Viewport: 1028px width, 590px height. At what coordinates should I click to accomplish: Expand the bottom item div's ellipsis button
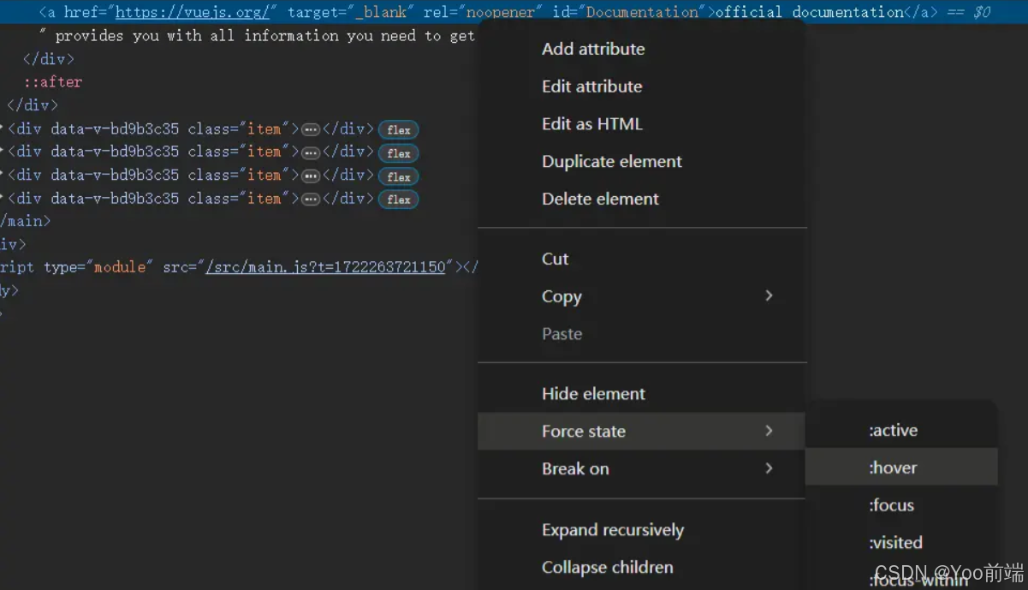point(310,199)
